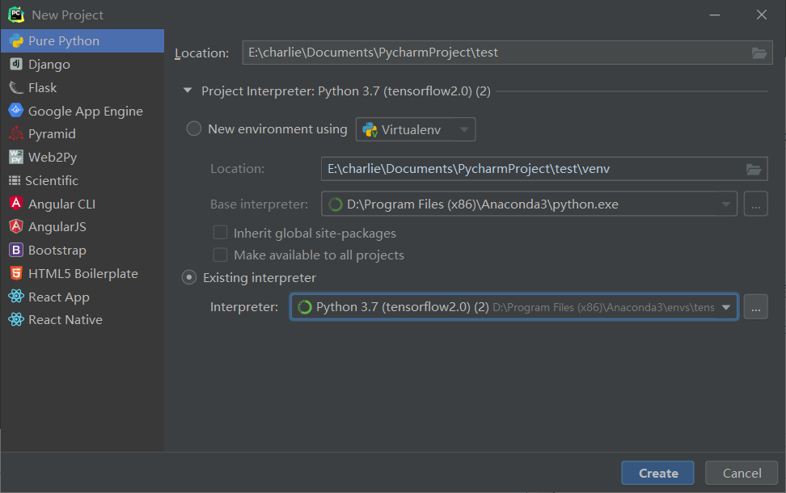The height and width of the screenshot is (493, 786).
Task: Open the Virtualenv environment type dropdown
Action: (x=463, y=129)
